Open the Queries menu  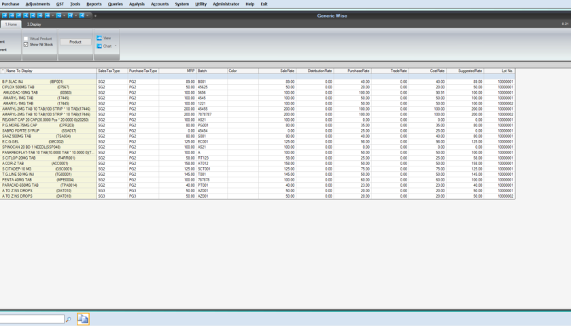click(x=116, y=4)
